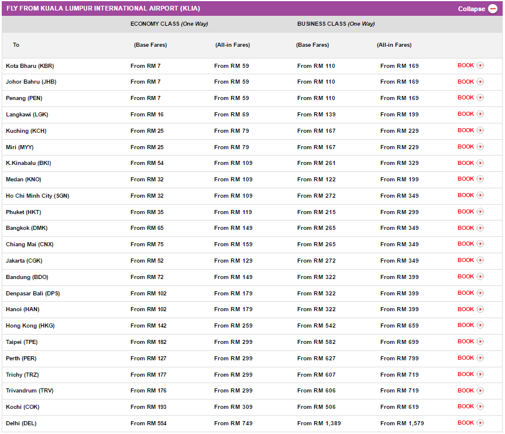This screenshot has height=434, width=505.
Task: Click arrow icon in Trivandrum row
Action: click(480, 391)
